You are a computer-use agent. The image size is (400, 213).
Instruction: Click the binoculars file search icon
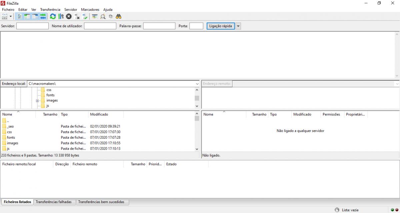pyautogui.click(x=118, y=16)
